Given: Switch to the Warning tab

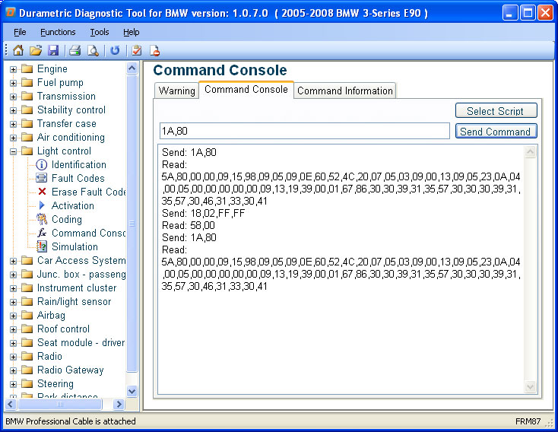Looking at the screenshot, I should click(177, 91).
